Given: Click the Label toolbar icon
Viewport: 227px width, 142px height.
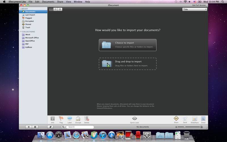Looking at the screenshot, I should tap(70, 119).
